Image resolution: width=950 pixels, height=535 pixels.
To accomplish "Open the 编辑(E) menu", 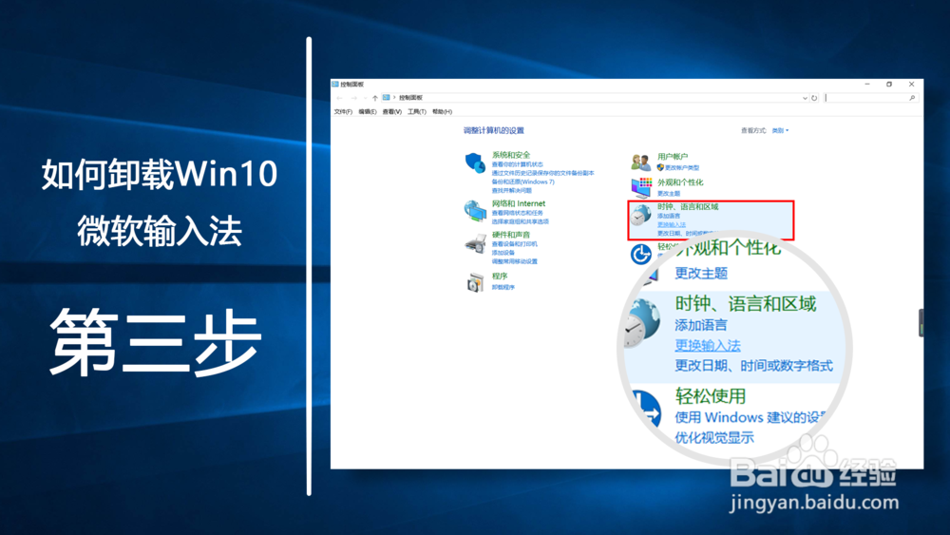I will [367, 111].
